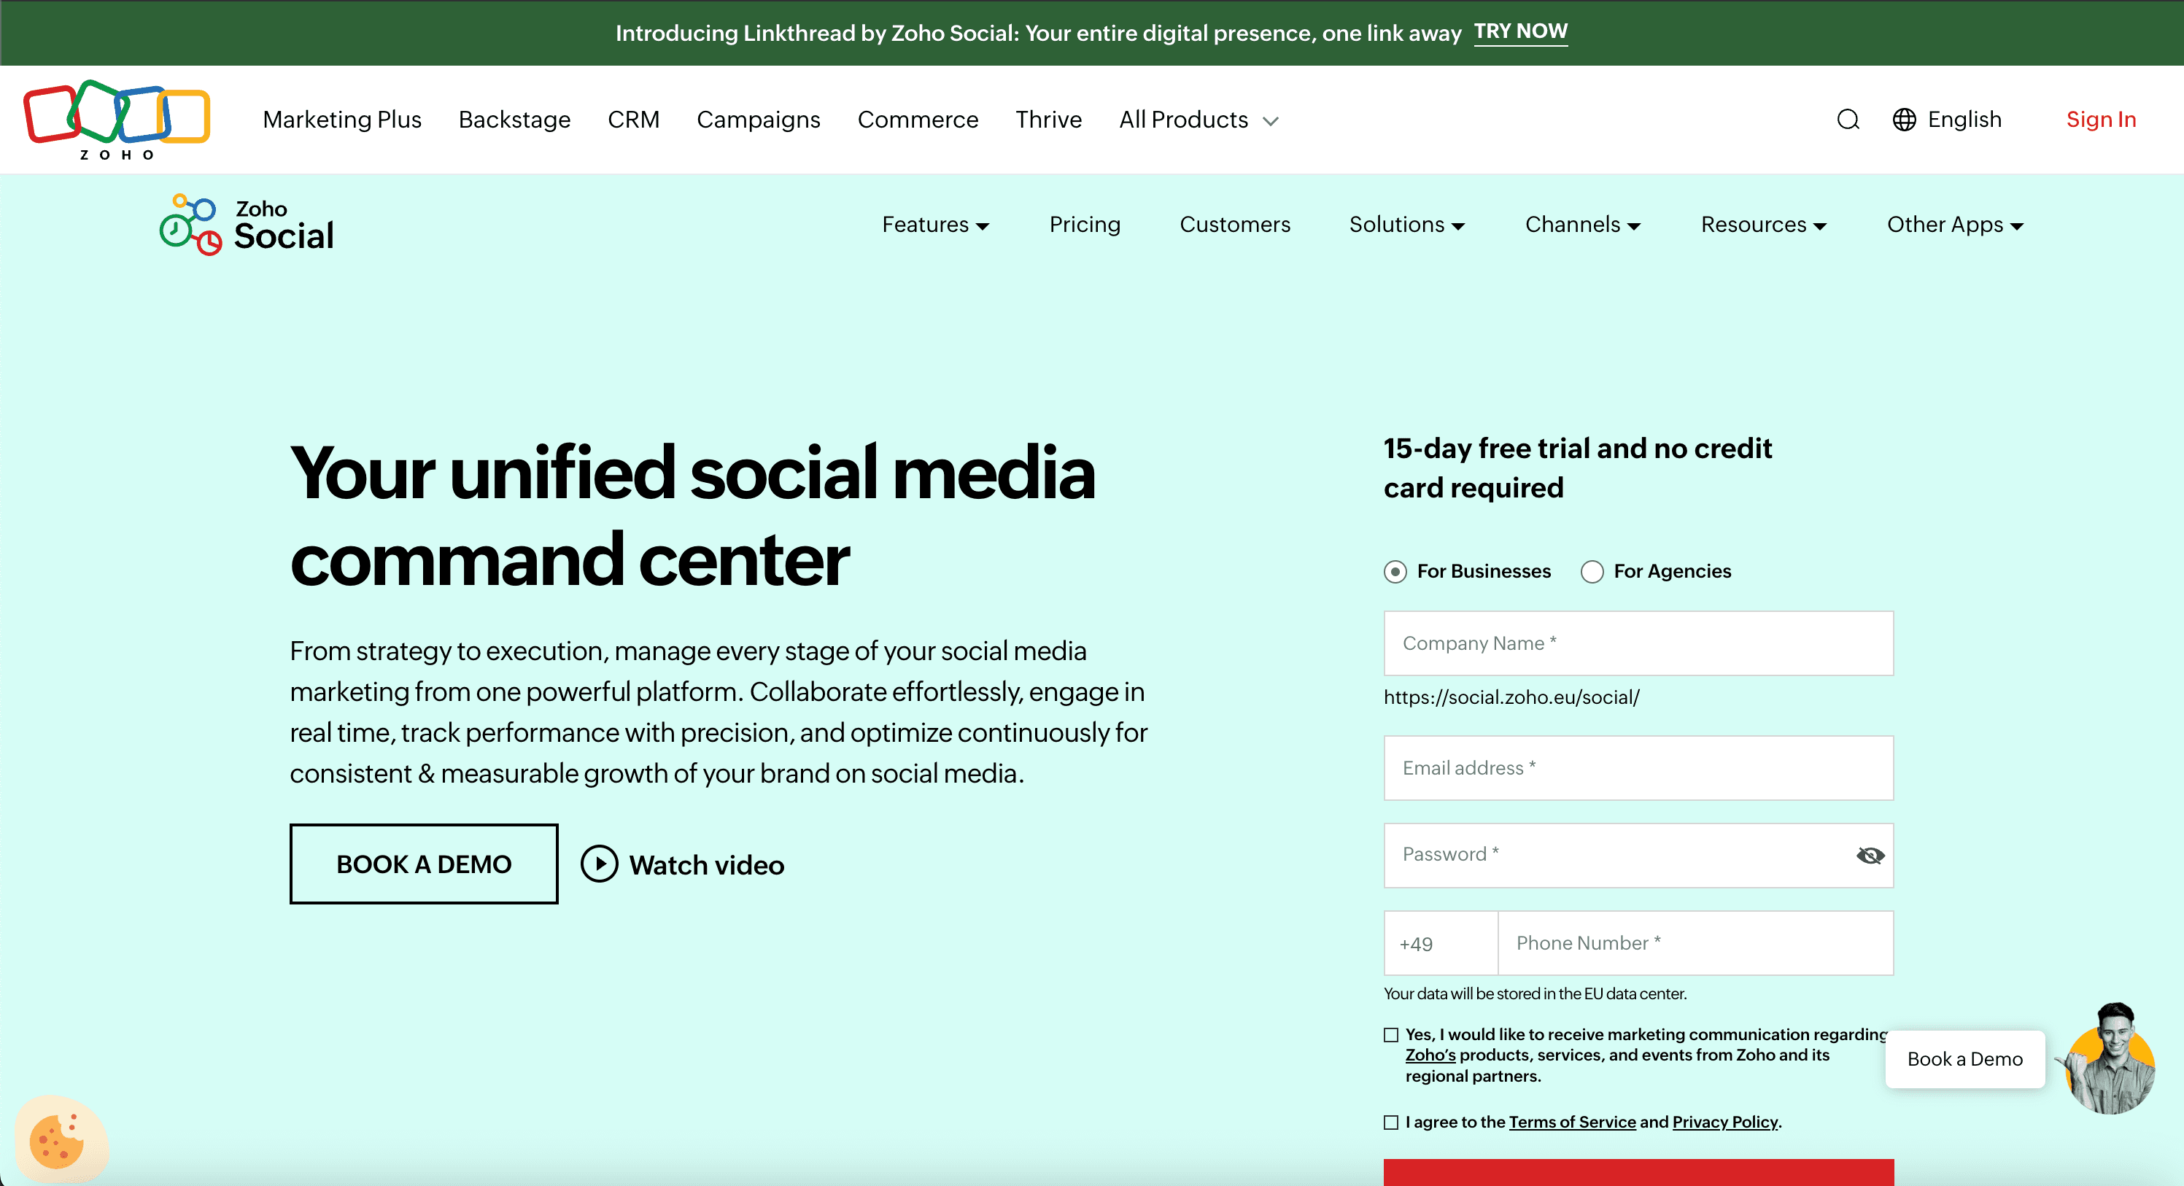
Task: Click the demo assistant avatar
Action: [2111, 1059]
